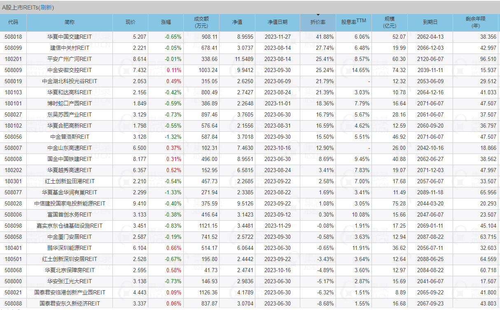
Task: Select 平安广州广河REIT name cell
Action: 70,59
